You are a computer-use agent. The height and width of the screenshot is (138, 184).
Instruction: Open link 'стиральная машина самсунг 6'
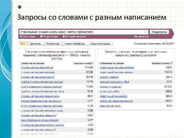pos(38,130)
